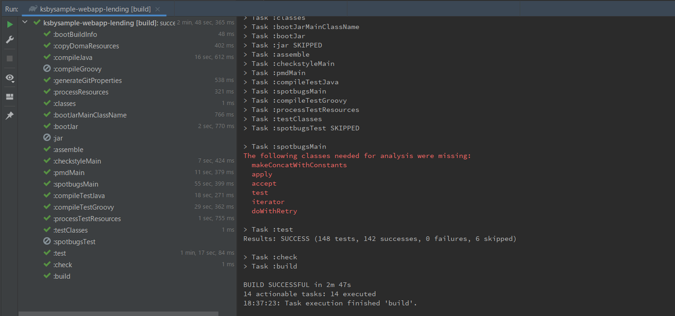Click '14 actionable tasks: 14 executed' line

(309, 294)
